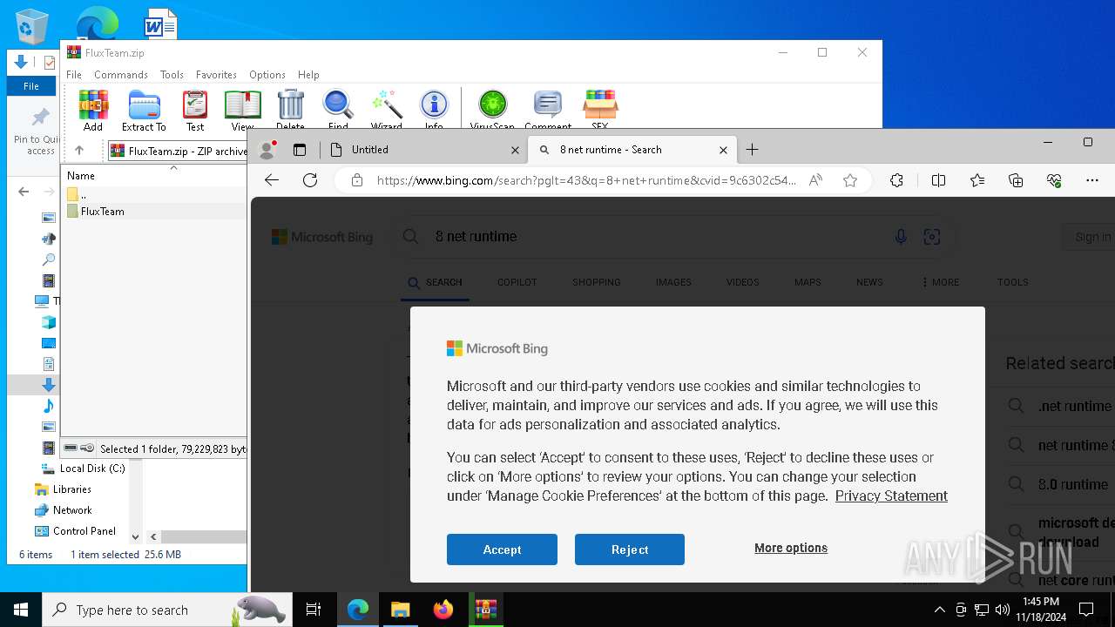Click the Read aloud icon in address bar

click(x=815, y=180)
